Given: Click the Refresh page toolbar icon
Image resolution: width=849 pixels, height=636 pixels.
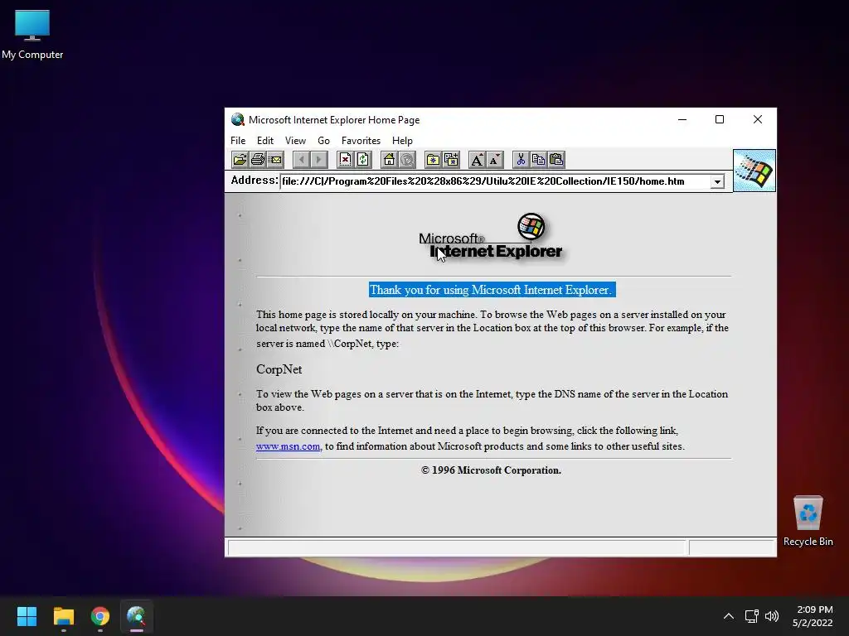Looking at the screenshot, I should click(x=363, y=160).
